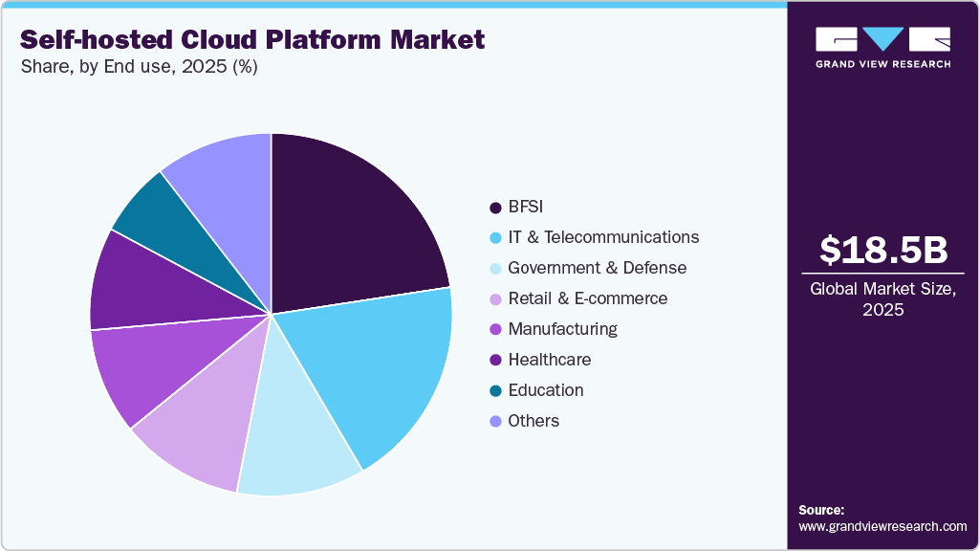Select the Manufacturing legend bullet
Viewport: 980px width, 551px height.
tap(493, 329)
